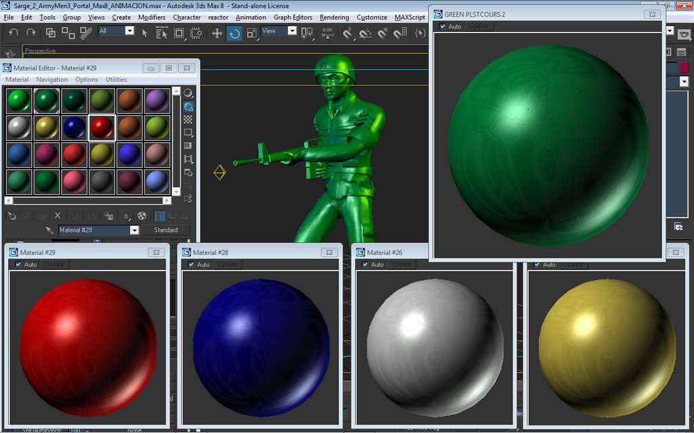Click the Undo arrow icon
The width and height of the screenshot is (694, 433).
click(14, 32)
